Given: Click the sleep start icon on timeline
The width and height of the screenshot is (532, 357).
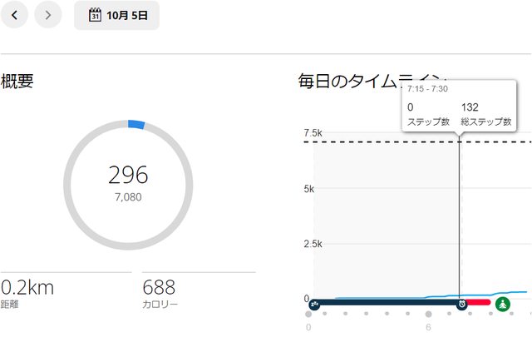Looking at the screenshot, I should click(x=314, y=304).
